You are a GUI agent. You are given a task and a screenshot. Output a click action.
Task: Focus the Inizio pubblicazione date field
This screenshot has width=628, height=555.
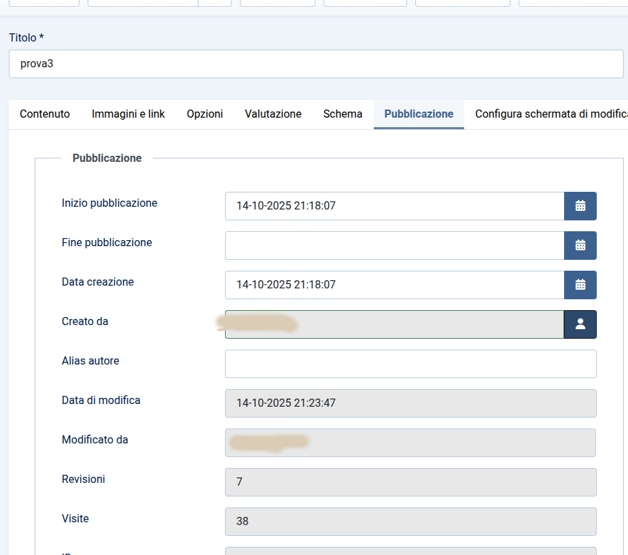point(394,206)
